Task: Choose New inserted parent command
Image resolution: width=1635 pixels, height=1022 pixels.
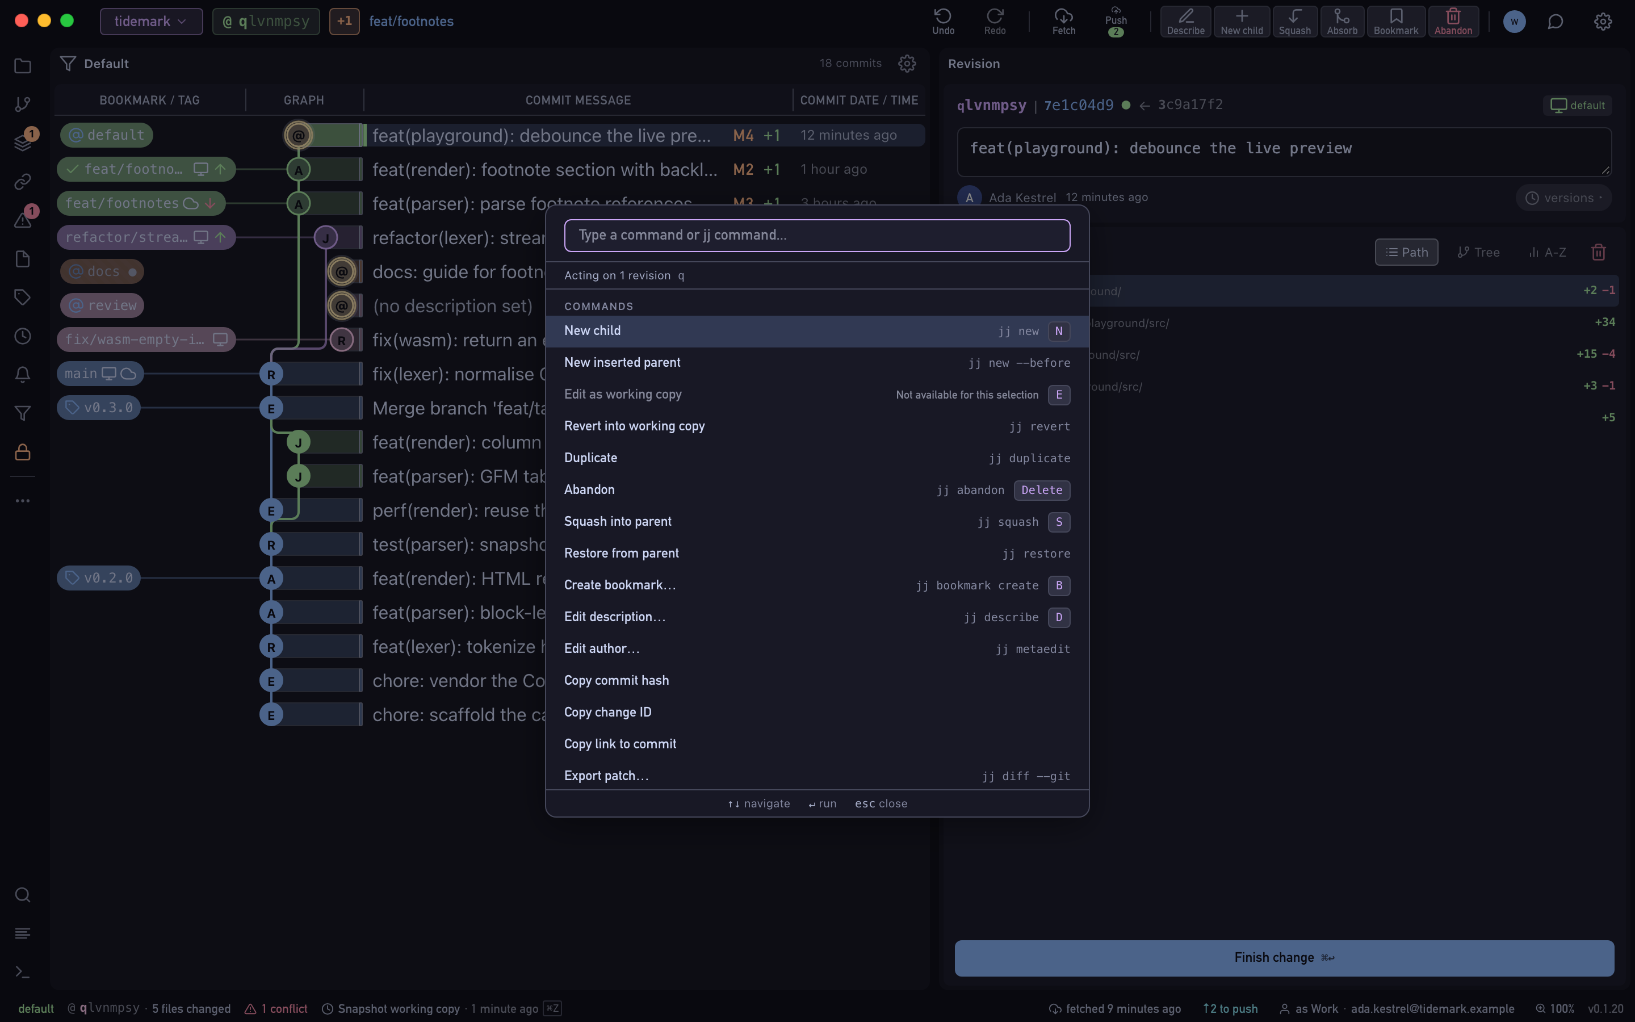Action: pos(817,363)
